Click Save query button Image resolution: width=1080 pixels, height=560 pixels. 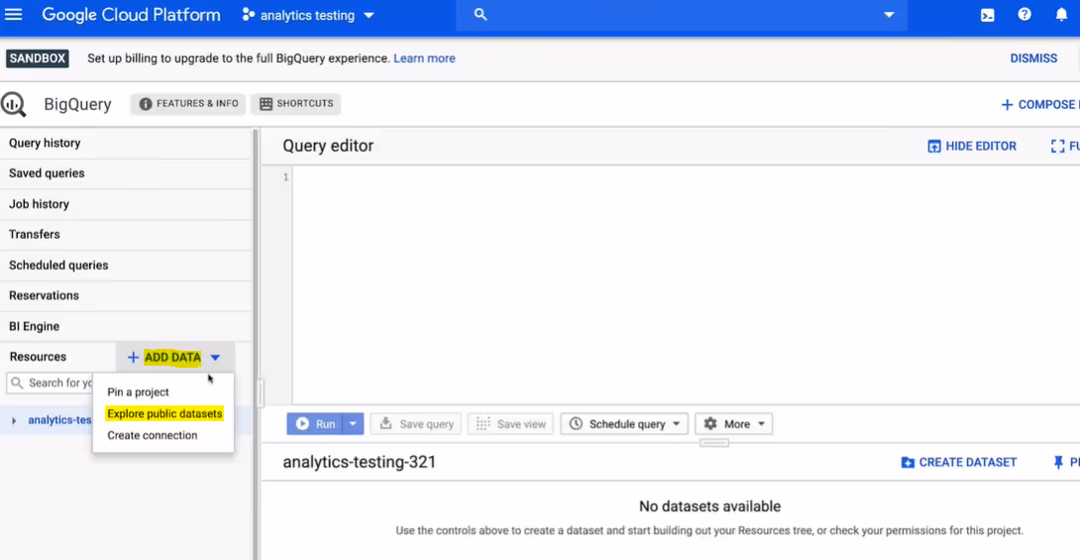pyautogui.click(x=417, y=424)
